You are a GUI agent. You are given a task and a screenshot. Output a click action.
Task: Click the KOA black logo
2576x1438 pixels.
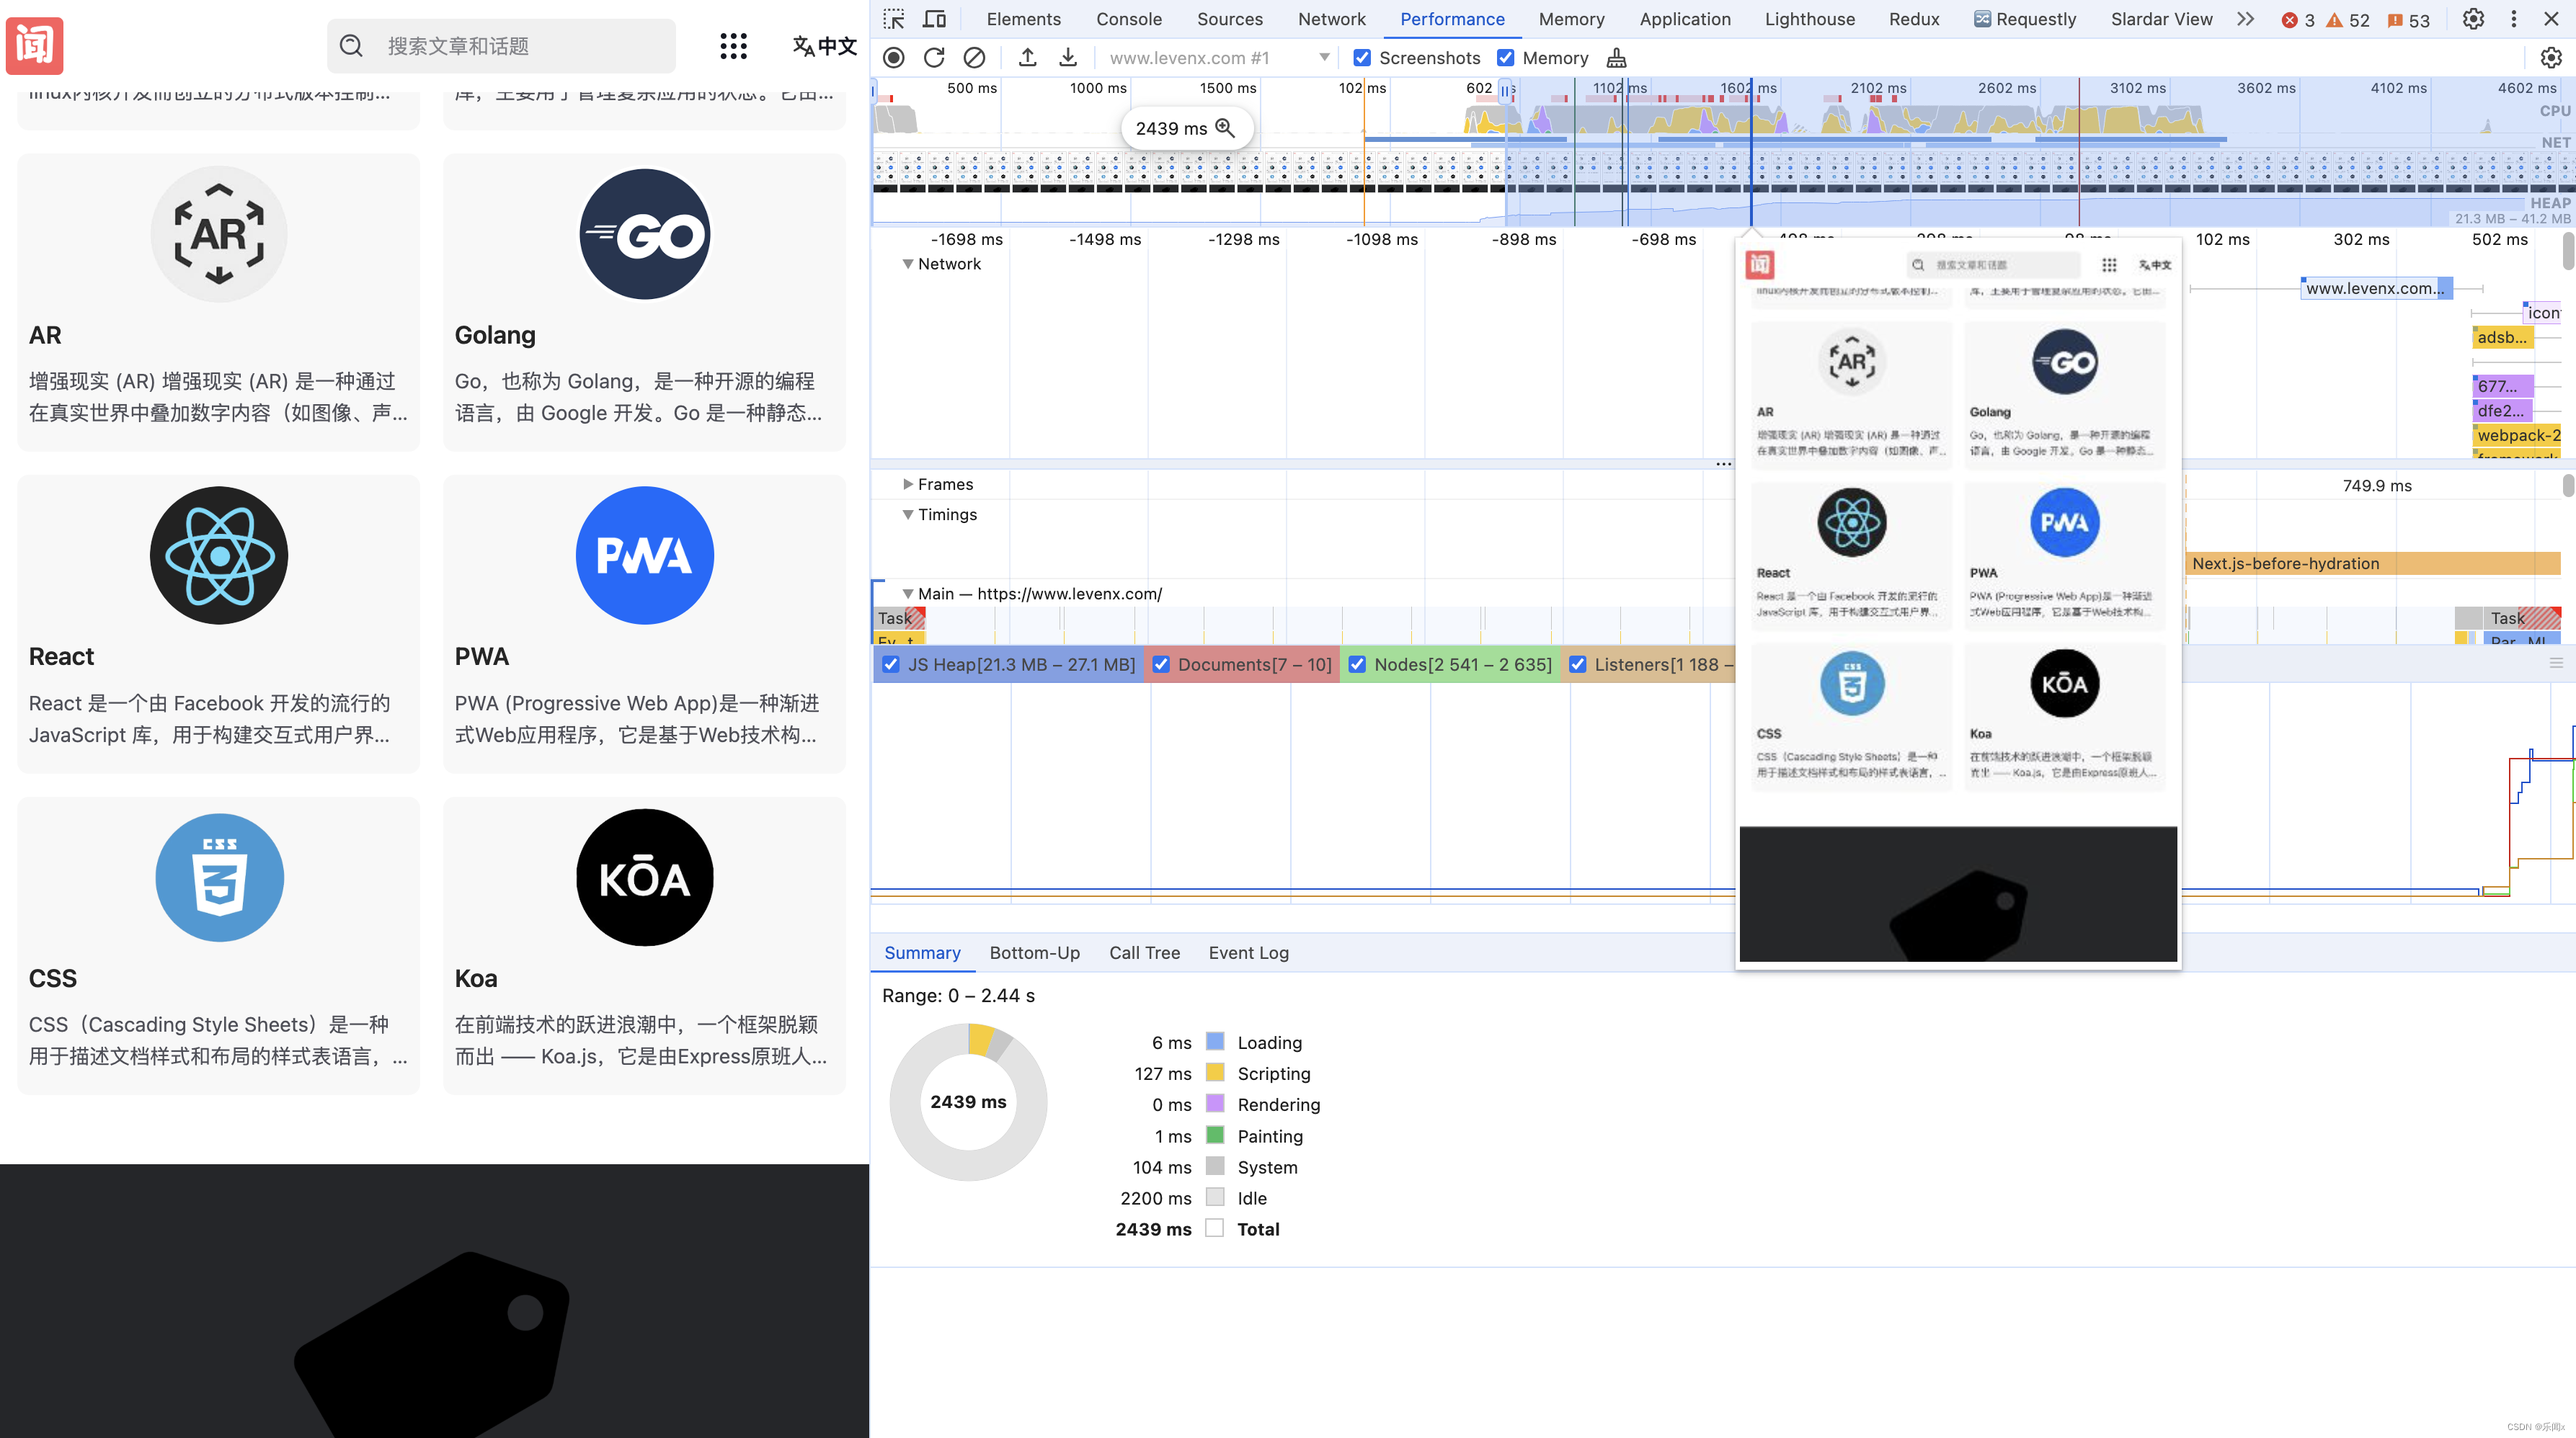[x=645, y=877]
